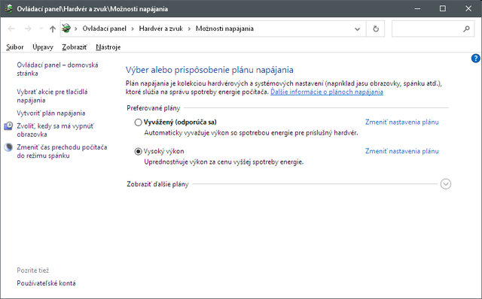Open address bar history dropdown chevron
This screenshot has width=482, height=299.
point(357,29)
